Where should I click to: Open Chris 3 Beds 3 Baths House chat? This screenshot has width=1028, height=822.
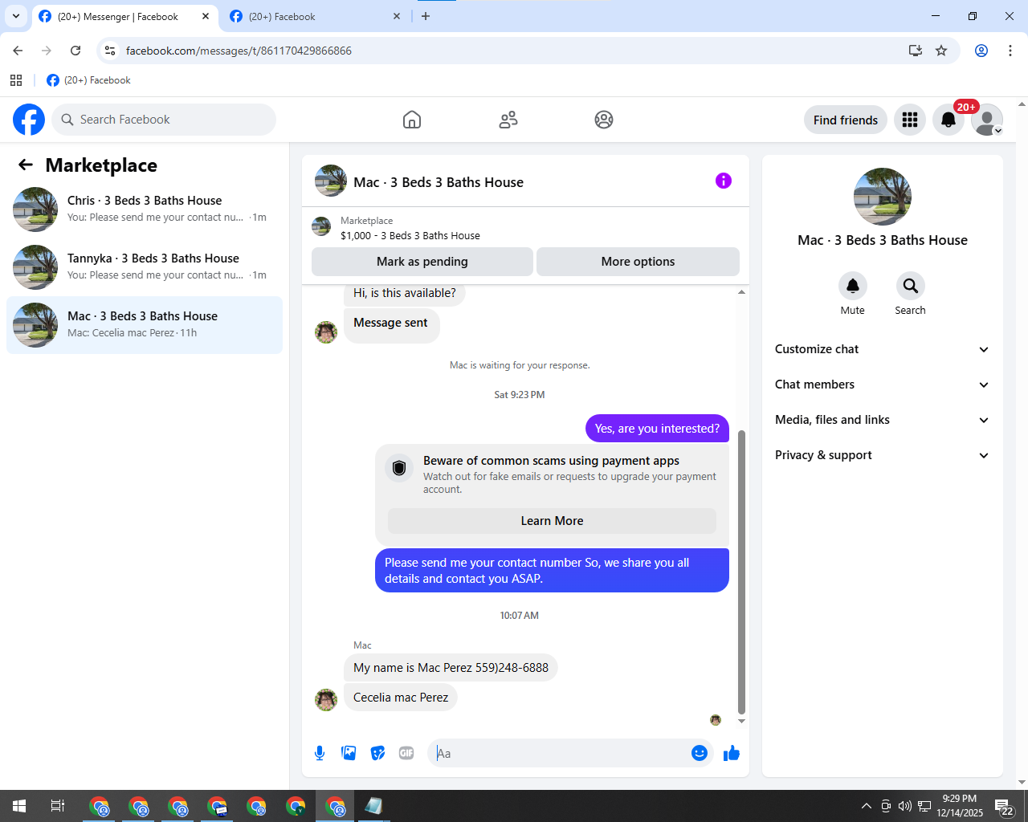click(x=145, y=210)
